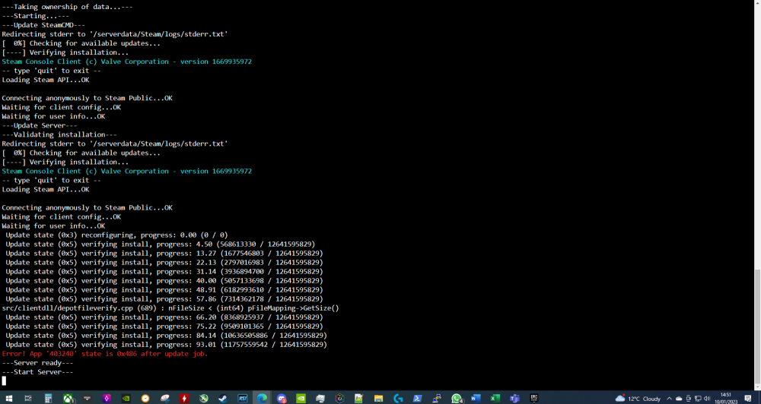
Task: Open the OneDrive cloud tray icon
Action: pyautogui.click(x=679, y=399)
